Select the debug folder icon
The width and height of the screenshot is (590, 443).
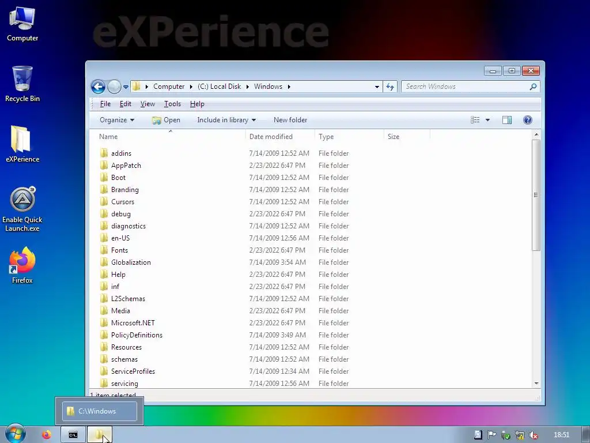104,213
